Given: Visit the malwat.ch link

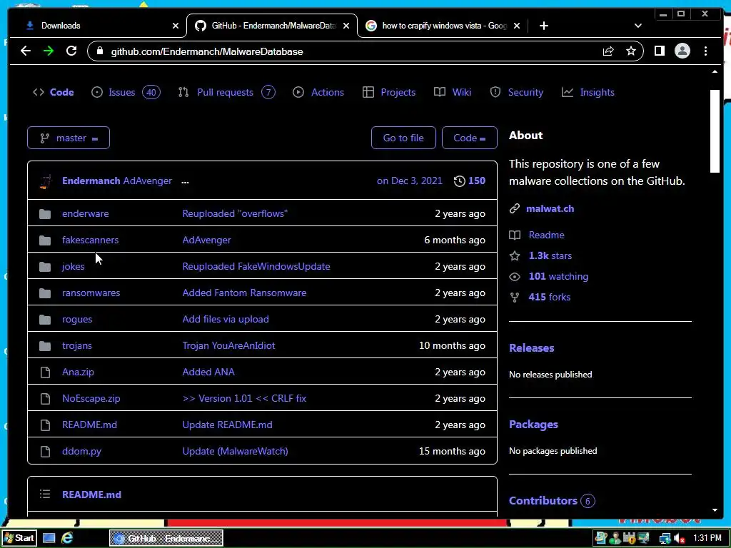Looking at the screenshot, I should click(x=550, y=209).
